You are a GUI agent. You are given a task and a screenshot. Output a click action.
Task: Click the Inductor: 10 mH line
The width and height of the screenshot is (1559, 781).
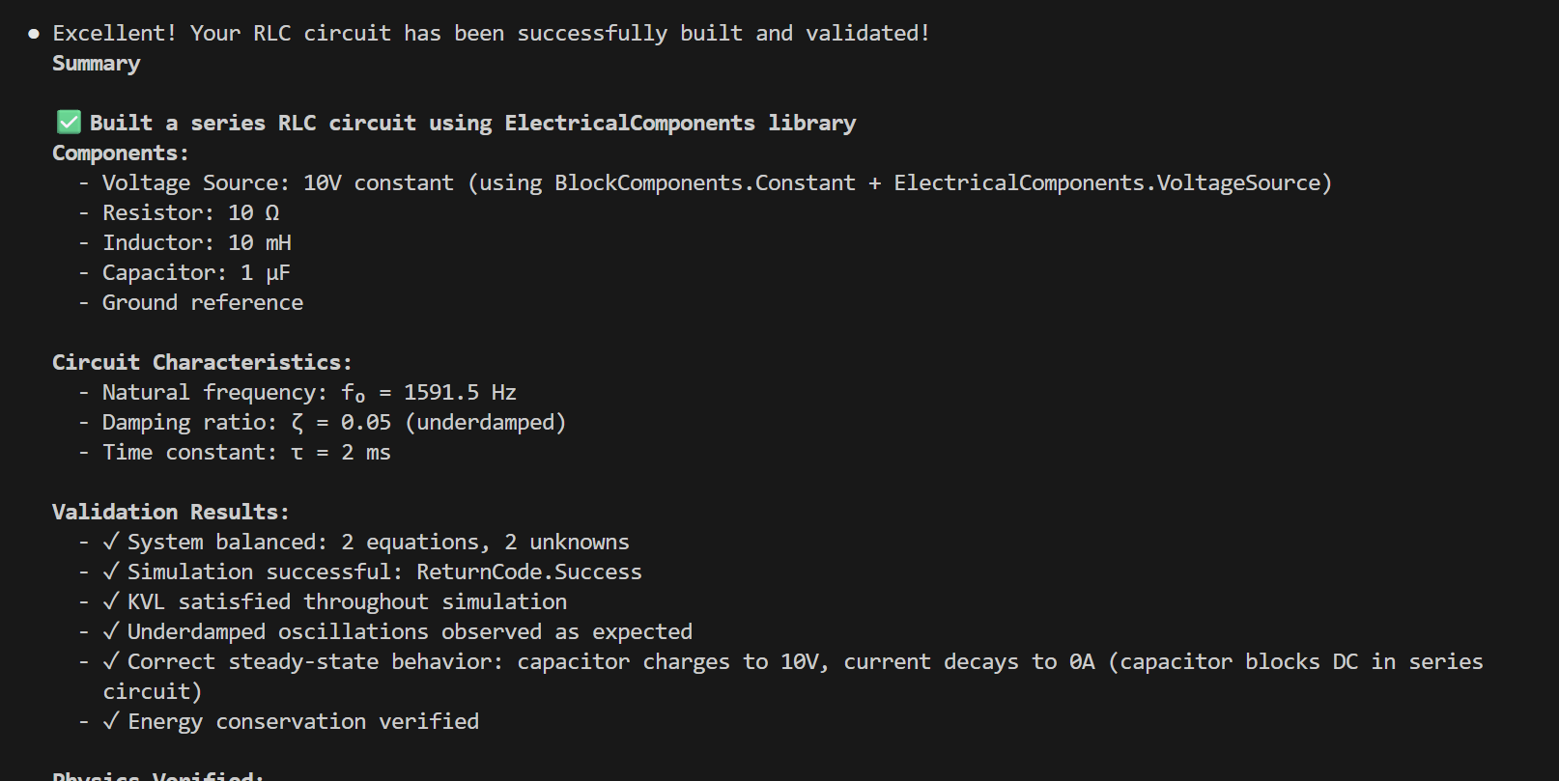point(197,243)
